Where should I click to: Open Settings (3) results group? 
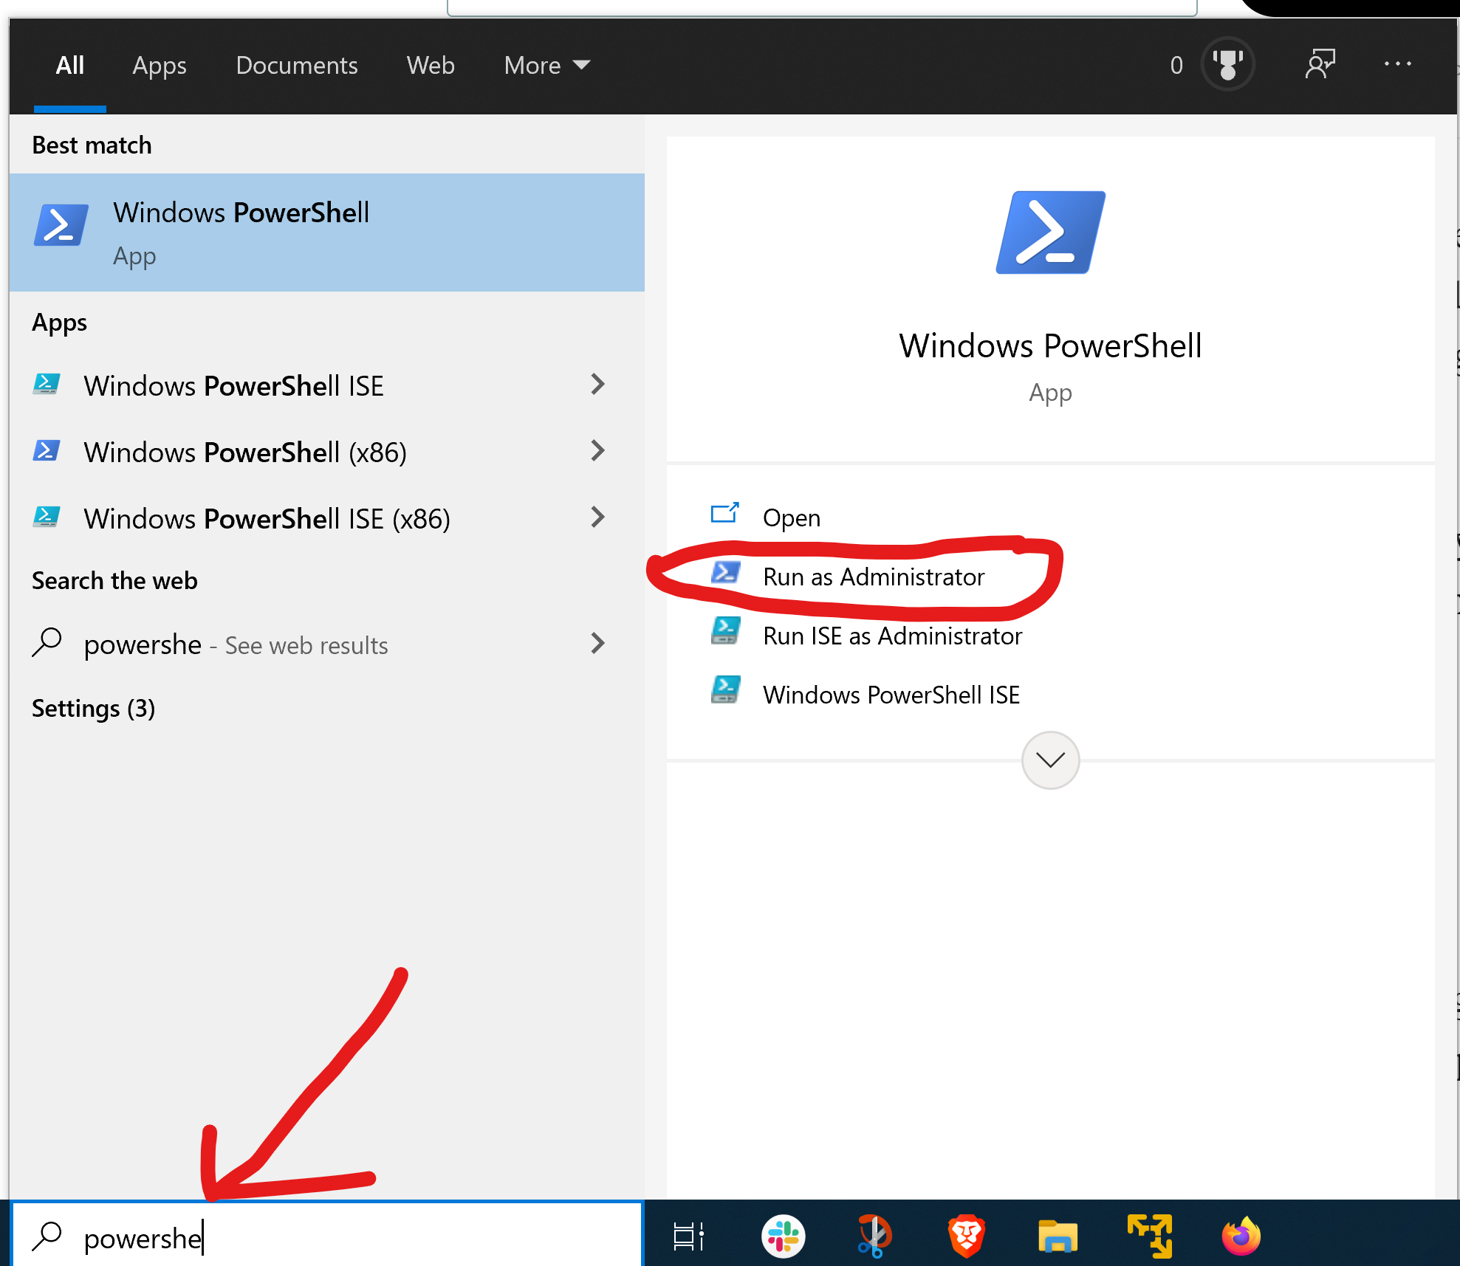point(93,709)
